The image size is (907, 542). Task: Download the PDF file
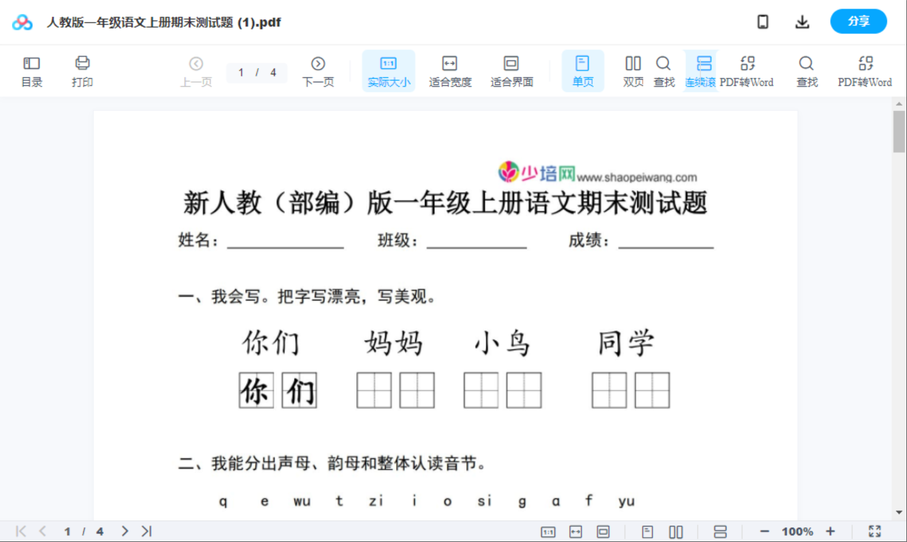(802, 22)
